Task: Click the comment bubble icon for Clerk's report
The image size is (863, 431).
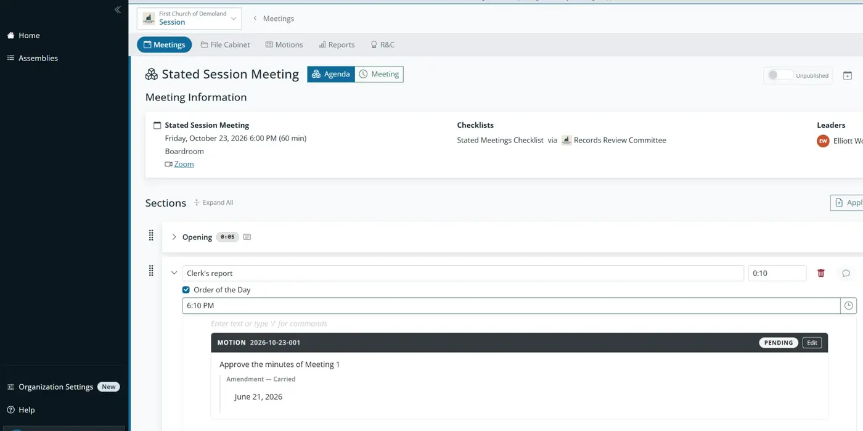Action: point(846,273)
